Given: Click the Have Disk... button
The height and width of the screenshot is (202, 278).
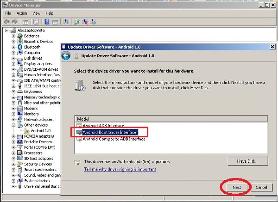Looking at the screenshot, I should pos(248,161).
